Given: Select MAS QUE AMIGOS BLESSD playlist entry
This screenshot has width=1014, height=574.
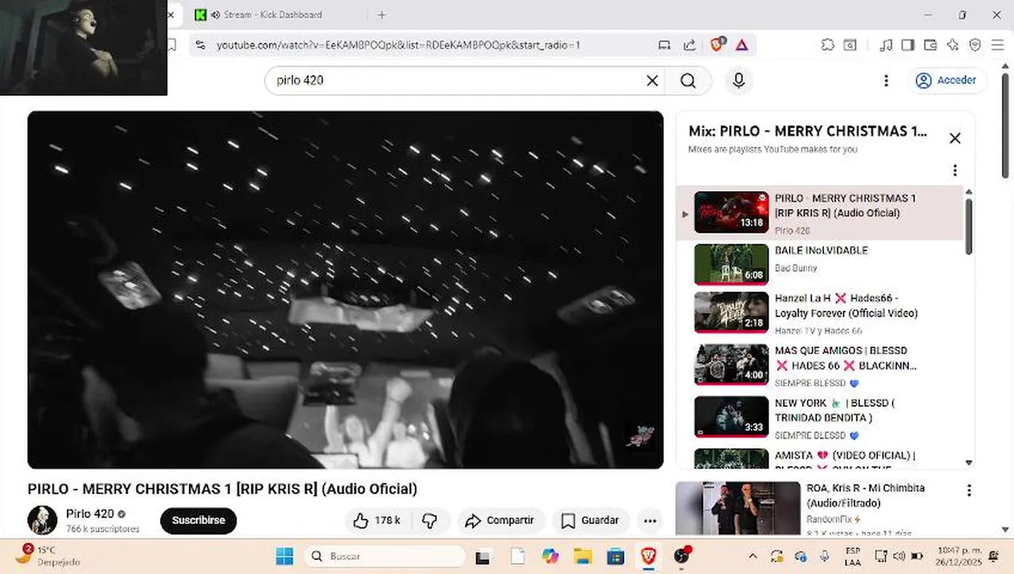Looking at the screenshot, I should click(821, 364).
